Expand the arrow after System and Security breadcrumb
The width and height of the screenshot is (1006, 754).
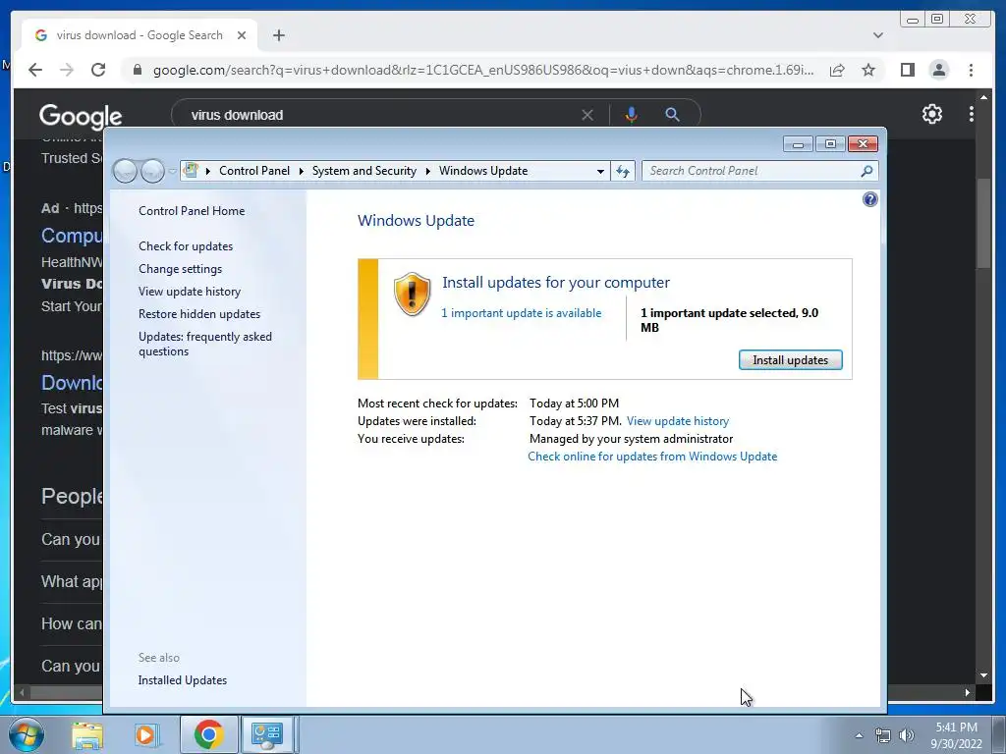click(428, 171)
